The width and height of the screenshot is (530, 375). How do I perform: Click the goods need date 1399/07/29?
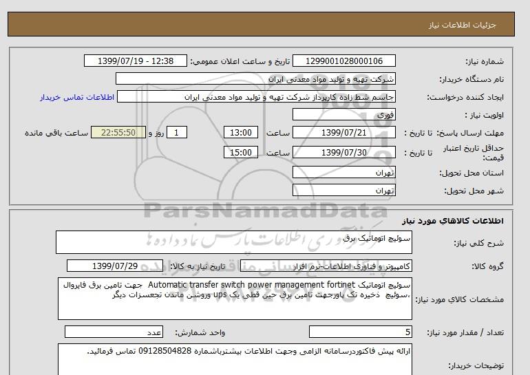[115, 266]
